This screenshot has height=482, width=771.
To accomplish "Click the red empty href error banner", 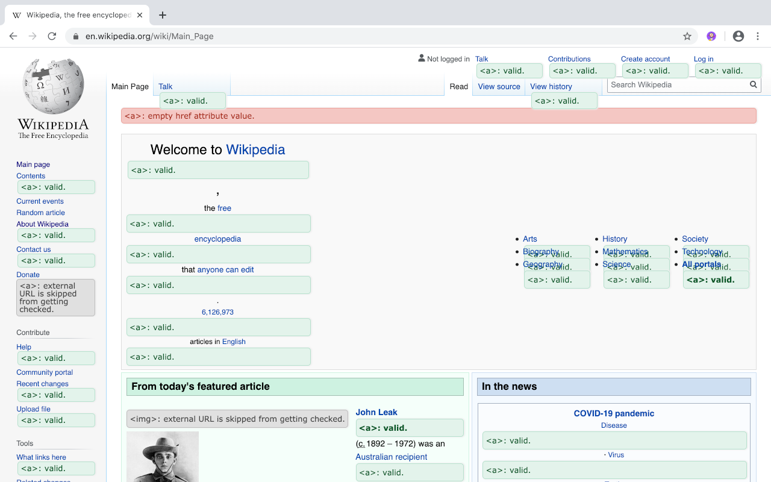I will click(x=439, y=116).
